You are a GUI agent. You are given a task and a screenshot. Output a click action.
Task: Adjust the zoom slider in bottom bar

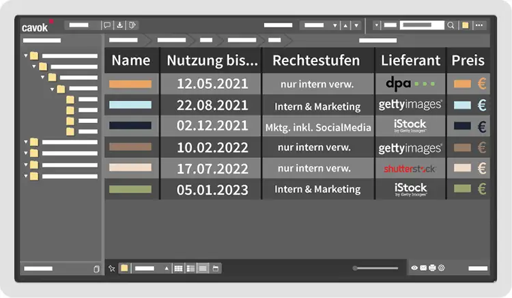tap(356, 268)
